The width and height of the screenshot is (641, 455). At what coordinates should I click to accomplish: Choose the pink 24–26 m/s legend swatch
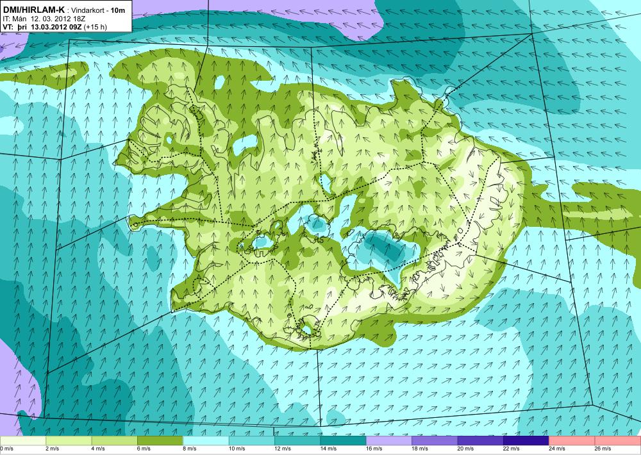[x=572, y=441]
